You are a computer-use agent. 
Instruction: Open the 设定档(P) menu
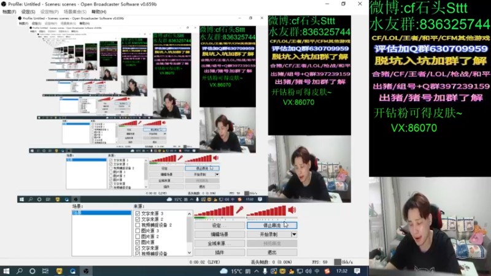(x=50, y=12)
